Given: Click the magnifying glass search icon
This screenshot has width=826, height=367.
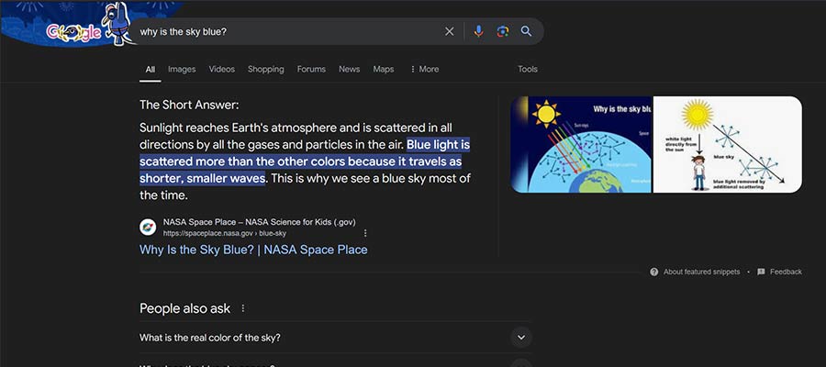Looking at the screenshot, I should point(526,31).
